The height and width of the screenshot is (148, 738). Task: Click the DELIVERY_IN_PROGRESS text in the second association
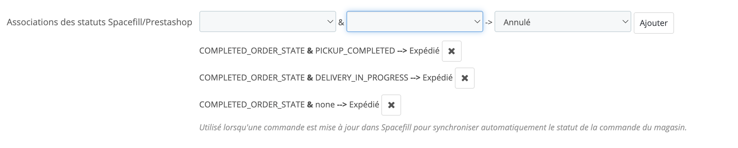coord(361,78)
